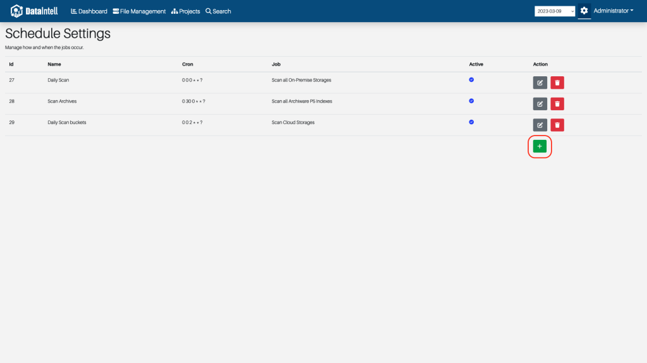Toggle Active checkbox for Daily Scan buckets

tap(471, 122)
